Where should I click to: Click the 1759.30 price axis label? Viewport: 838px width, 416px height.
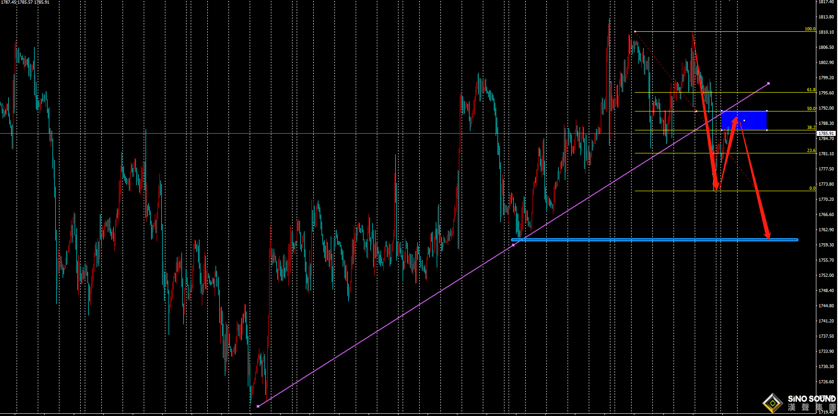[x=826, y=245]
